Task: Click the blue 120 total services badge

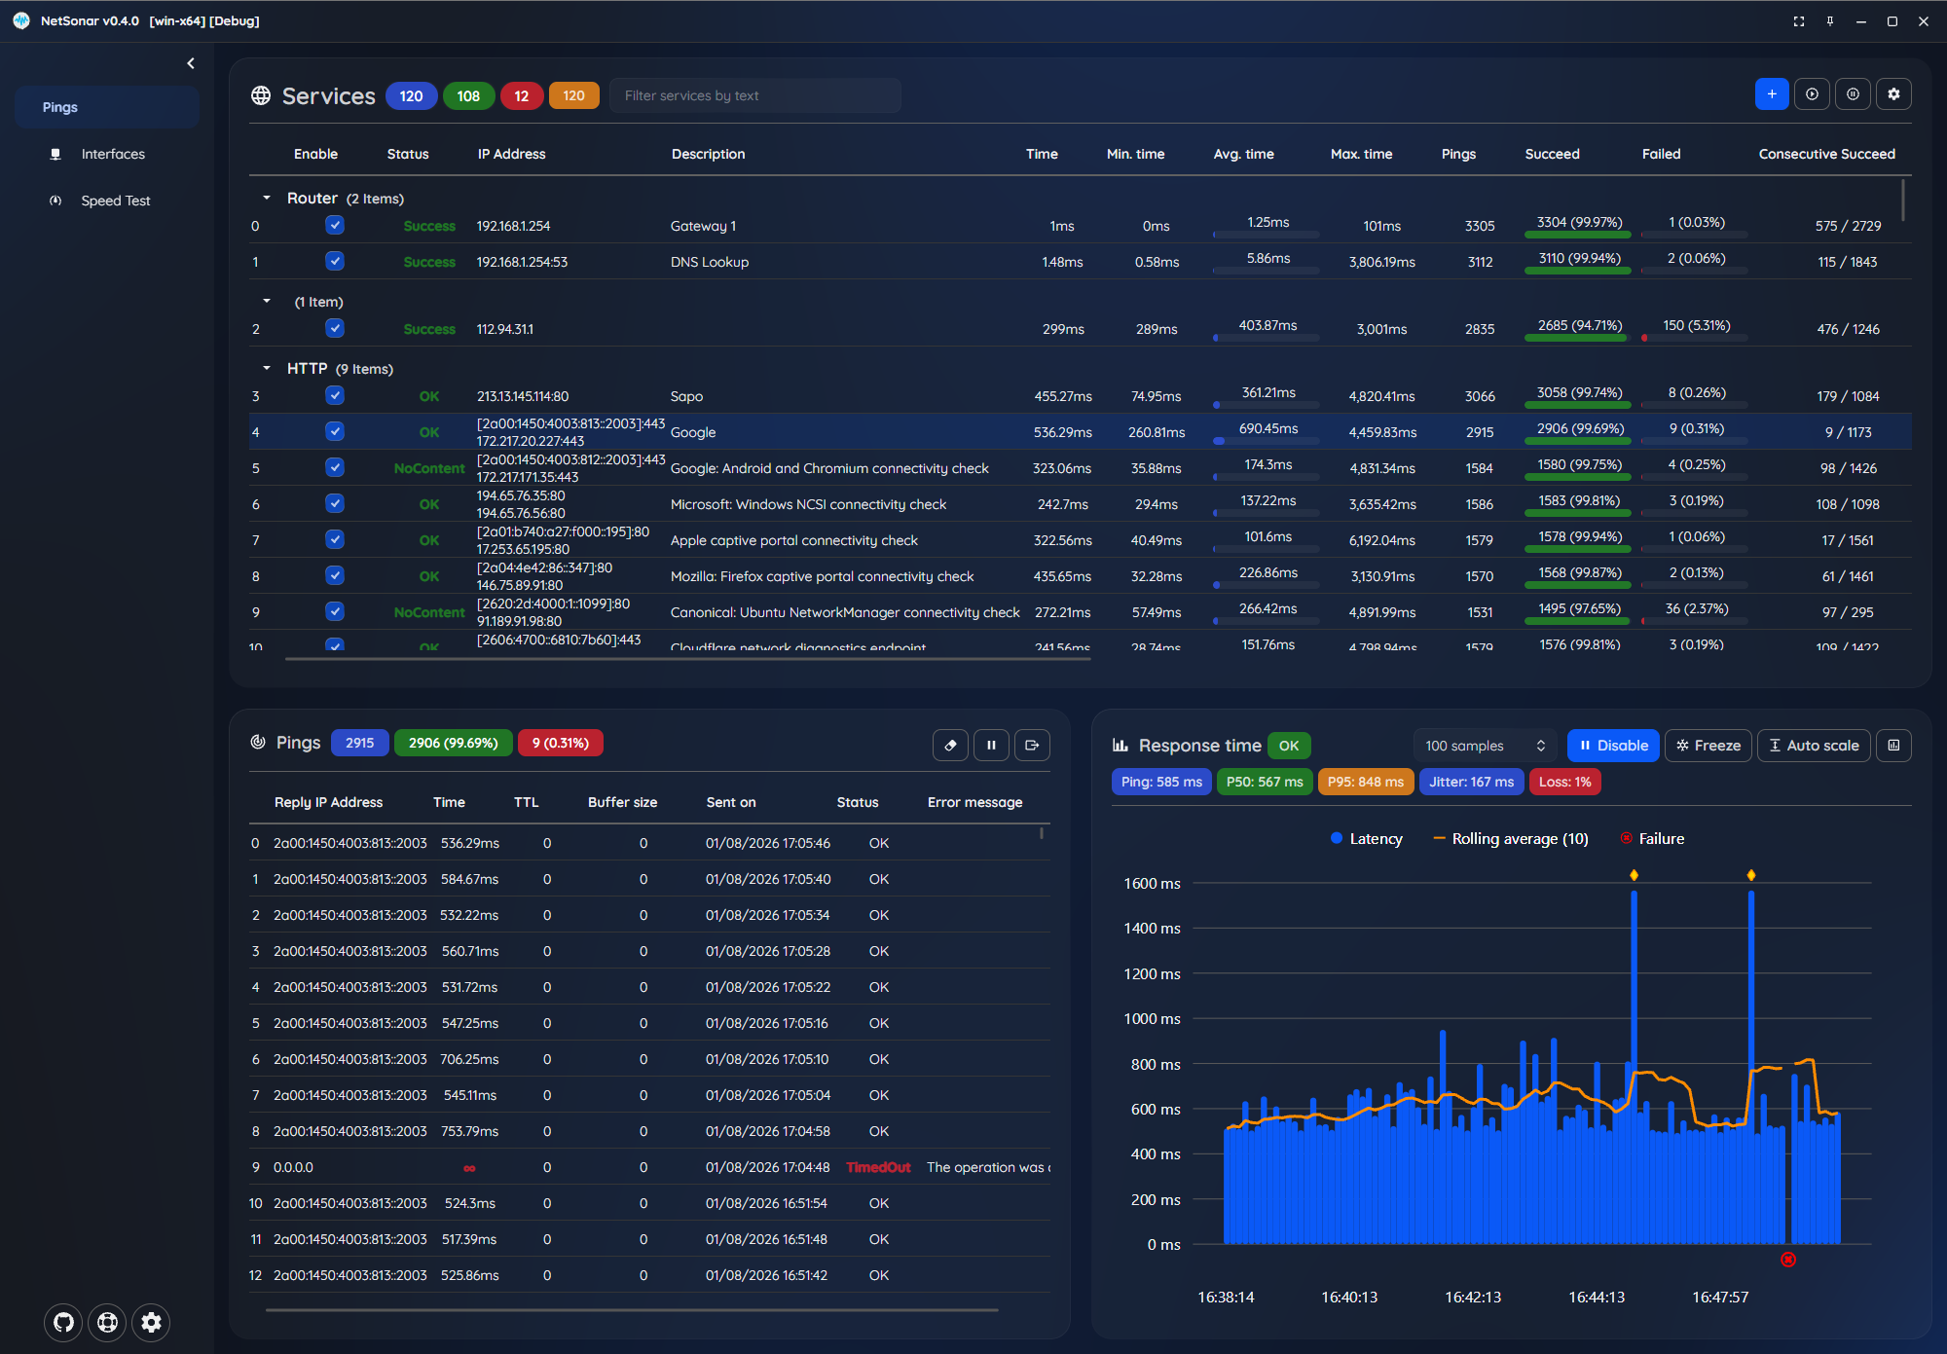Action: coord(411,95)
